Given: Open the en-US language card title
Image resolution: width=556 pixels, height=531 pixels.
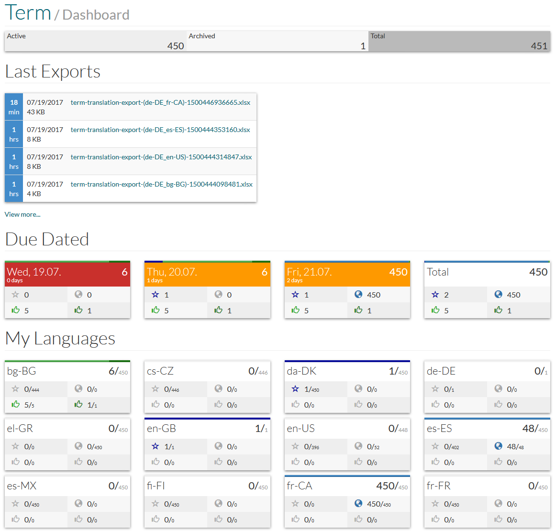Looking at the screenshot, I should pyautogui.click(x=300, y=429).
